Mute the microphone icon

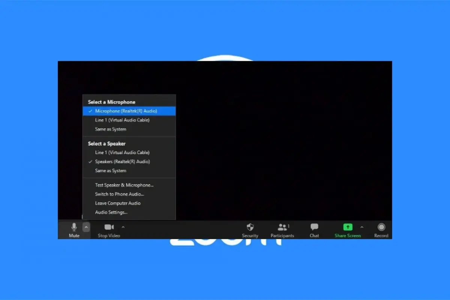pyautogui.click(x=74, y=227)
